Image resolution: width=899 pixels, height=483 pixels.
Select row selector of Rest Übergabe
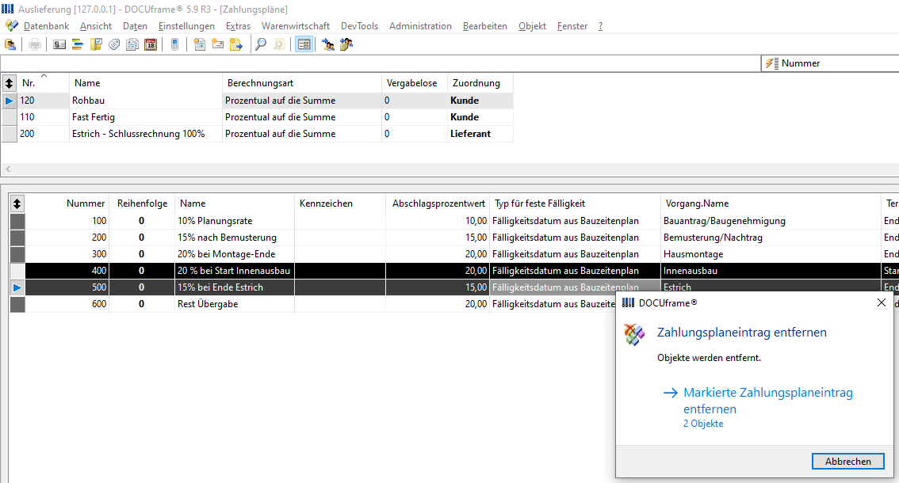pos(17,304)
